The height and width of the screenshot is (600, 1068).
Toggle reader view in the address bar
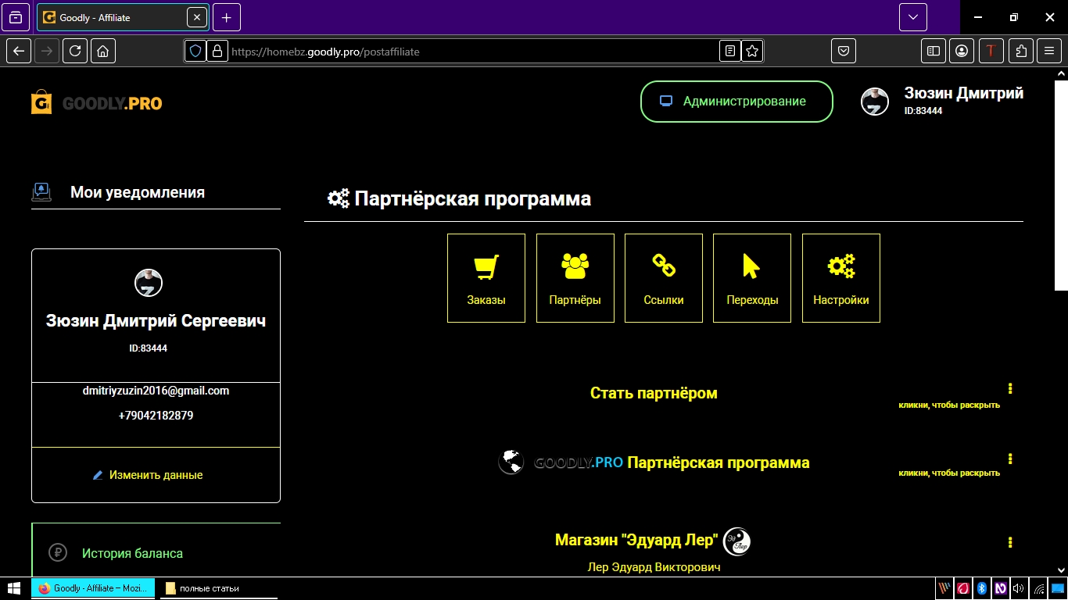tap(730, 51)
